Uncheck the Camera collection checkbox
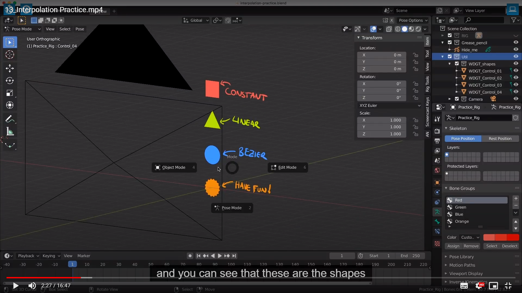The image size is (522, 293). tap(457, 99)
